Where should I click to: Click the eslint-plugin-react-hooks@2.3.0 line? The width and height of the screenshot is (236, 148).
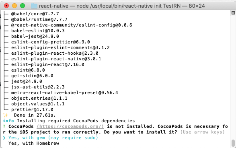pyautogui.click(x=55, y=53)
